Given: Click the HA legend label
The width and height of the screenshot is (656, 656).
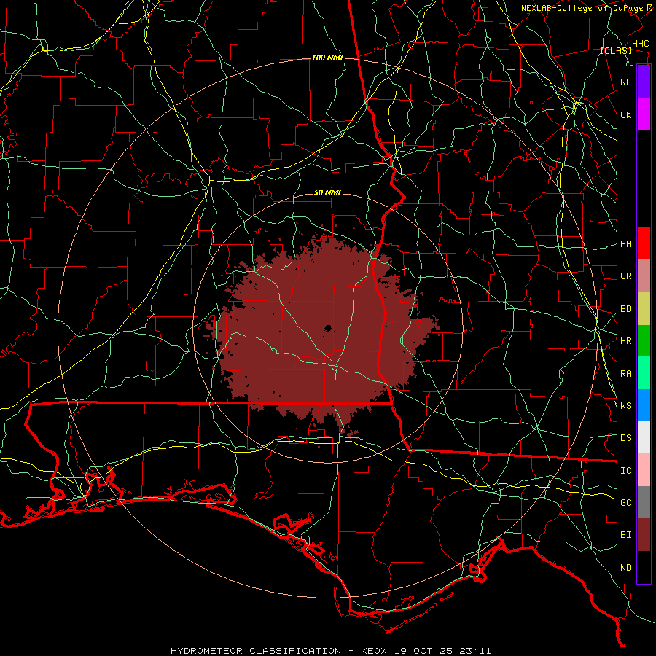Looking at the screenshot, I should [626, 243].
